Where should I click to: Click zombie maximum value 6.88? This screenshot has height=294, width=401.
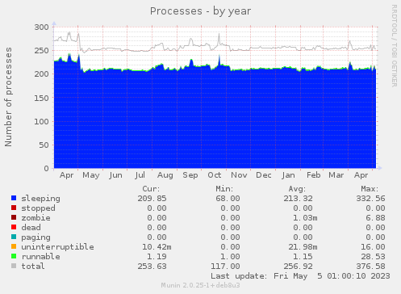pos(375,218)
